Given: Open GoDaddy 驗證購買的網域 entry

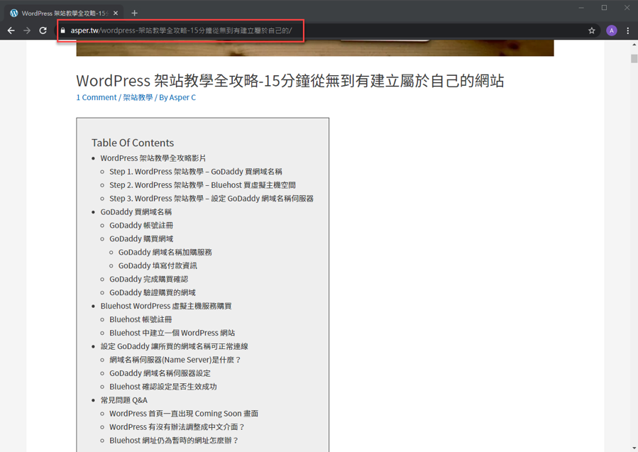Looking at the screenshot, I should (x=153, y=292).
